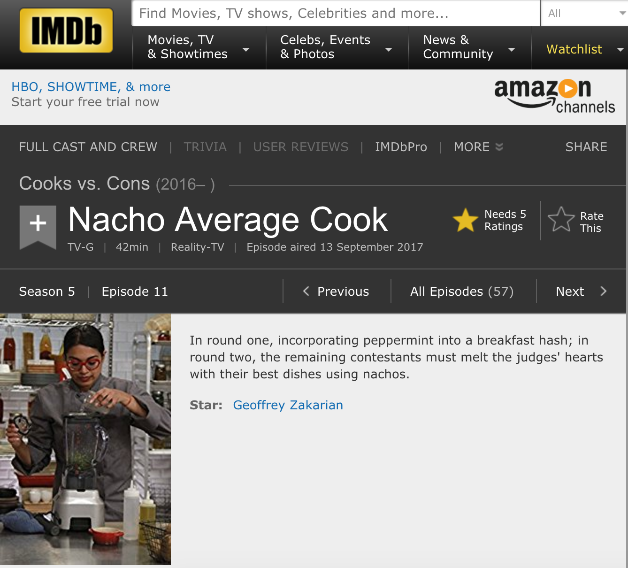The width and height of the screenshot is (628, 568).
Task: Click the outlined Rate This star
Action: [561, 220]
